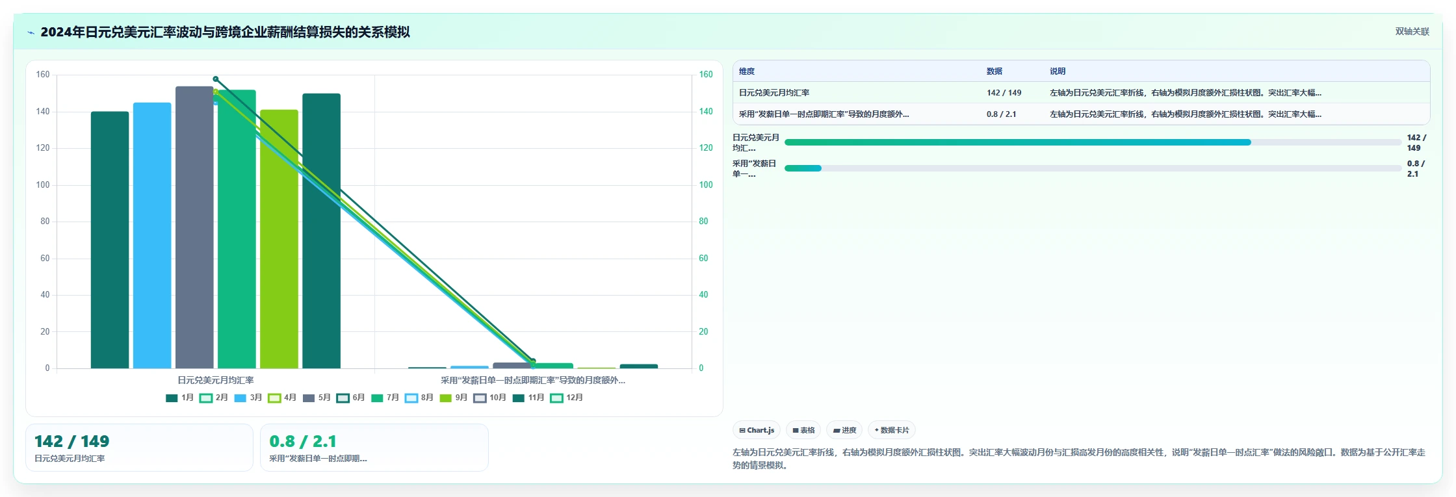Click the 0.8 / 2.1 progress bar
This screenshot has width=1456, height=497.
point(1093,168)
